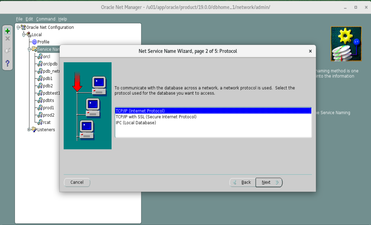This screenshot has height=225, width=371.
Task: Open the File menu
Action: [x=19, y=19]
